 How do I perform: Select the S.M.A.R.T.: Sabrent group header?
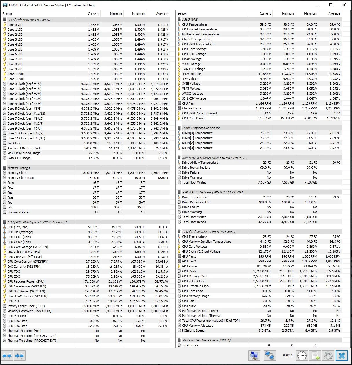tap(260, 192)
